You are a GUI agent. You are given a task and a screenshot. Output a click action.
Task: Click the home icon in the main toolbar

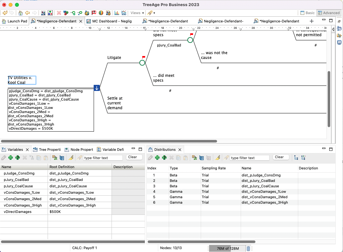pos(20,13)
